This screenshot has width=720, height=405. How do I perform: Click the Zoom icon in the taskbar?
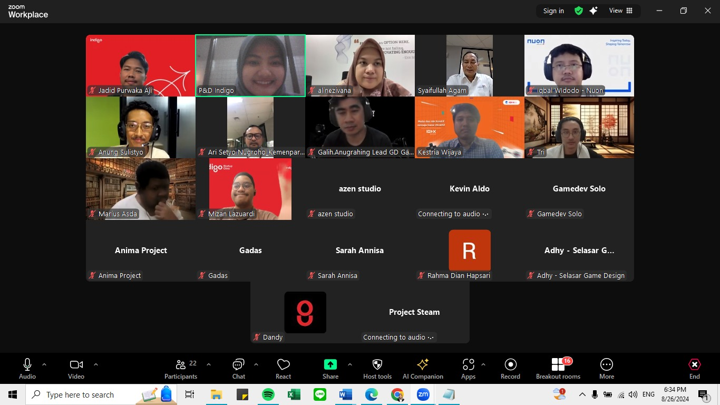(x=423, y=394)
